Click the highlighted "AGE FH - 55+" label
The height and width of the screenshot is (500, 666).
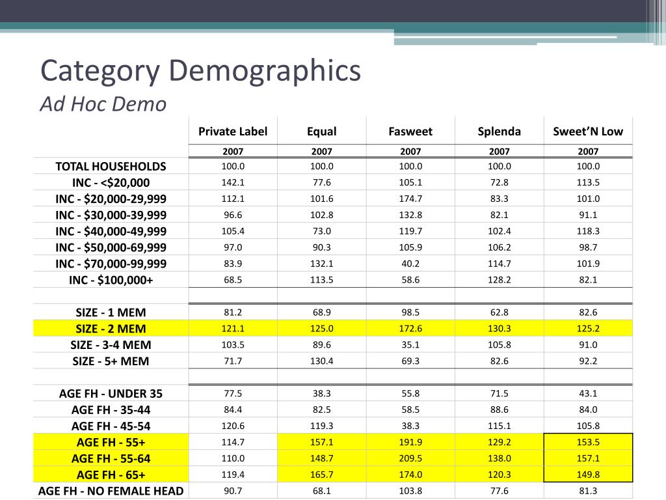(x=111, y=442)
